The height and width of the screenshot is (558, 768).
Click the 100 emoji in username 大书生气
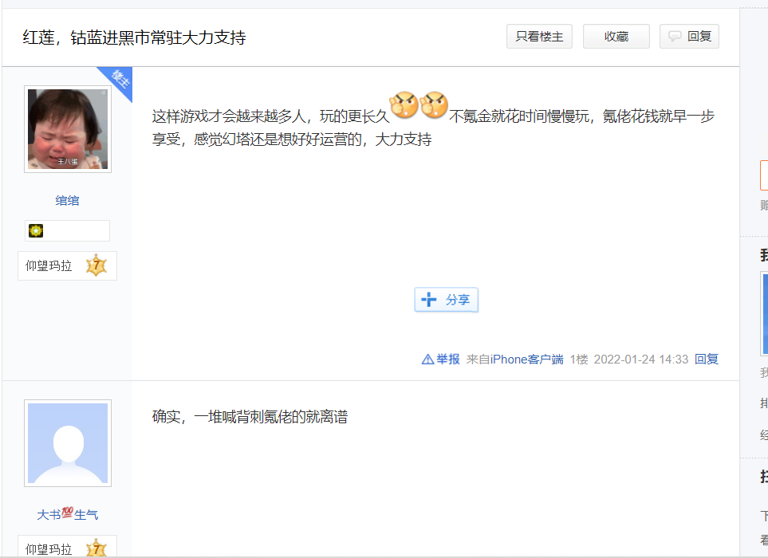click(67, 513)
